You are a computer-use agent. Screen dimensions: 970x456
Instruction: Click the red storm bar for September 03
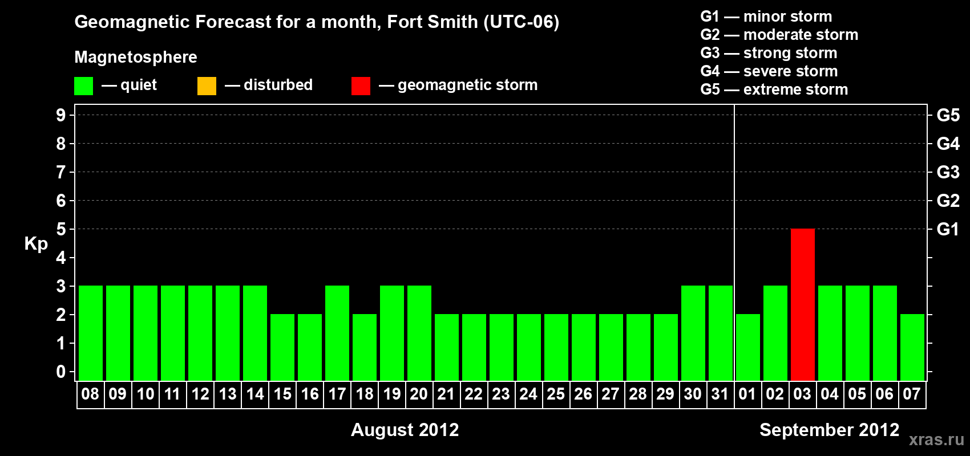click(x=803, y=304)
